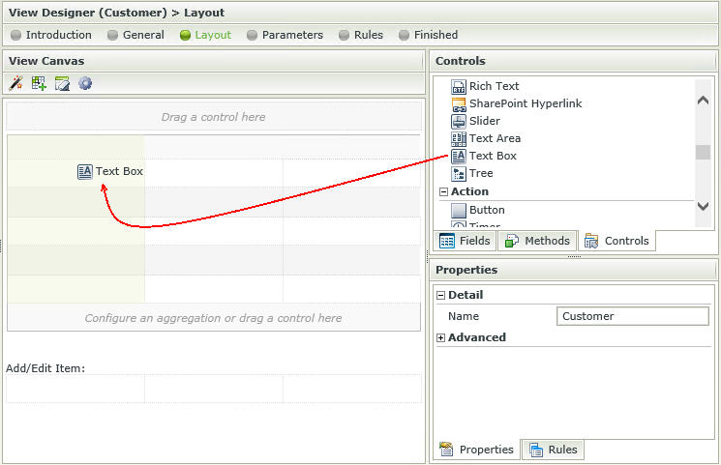Screen dimensions: 721x465
Task: Click the insert table grid icon
Action: click(39, 83)
